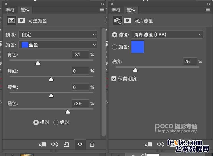This screenshot has height=156, width=213.
Task: Click layer mask icon beside 可选颜色
Action: point(21,20)
